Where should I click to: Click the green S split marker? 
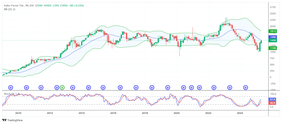62,87
